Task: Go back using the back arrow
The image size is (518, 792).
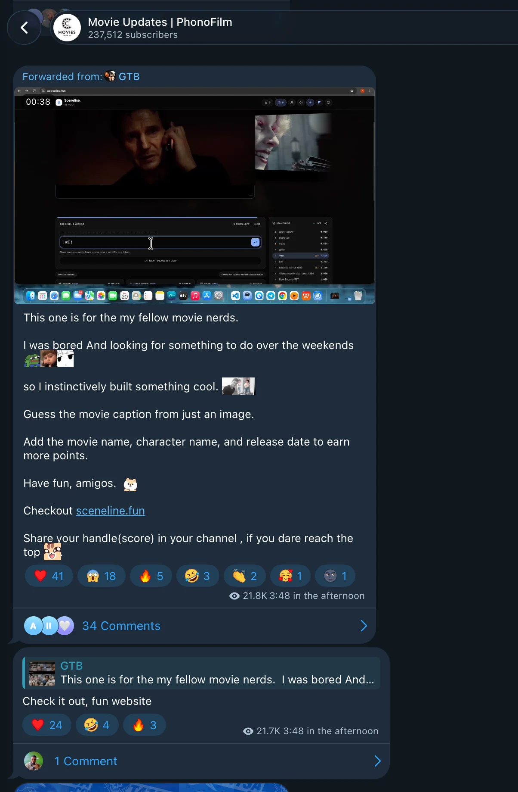Action: [24, 28]
